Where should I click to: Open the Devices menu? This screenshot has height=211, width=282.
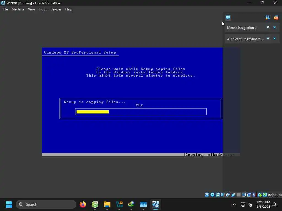(56, 9)
